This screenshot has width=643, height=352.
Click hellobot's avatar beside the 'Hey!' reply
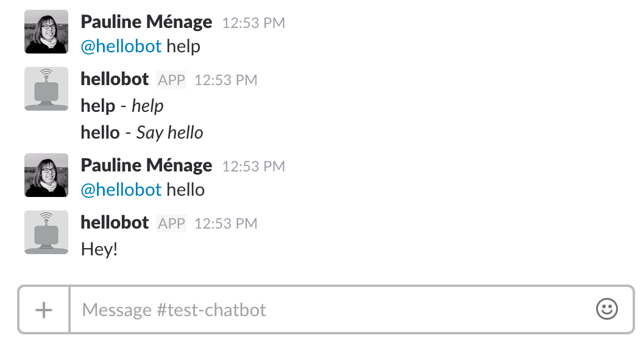pyautogui.click(x=46, y=232)
